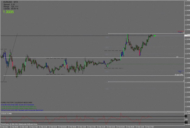
Task: Open the EUR German Final GDP q/q headline
Action: 18,107
